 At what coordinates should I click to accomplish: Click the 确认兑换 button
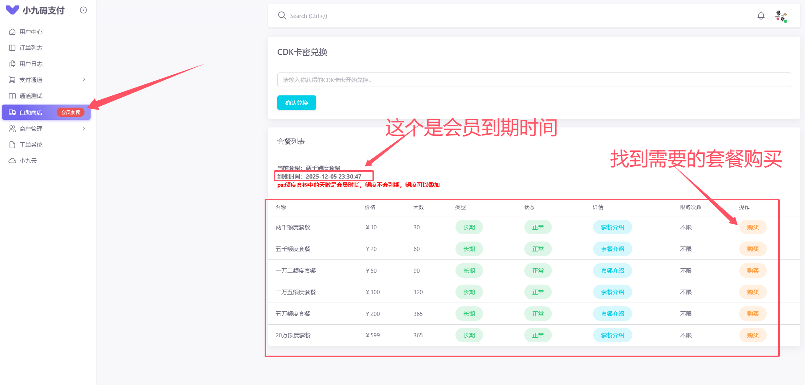click(x=296, y=103)
